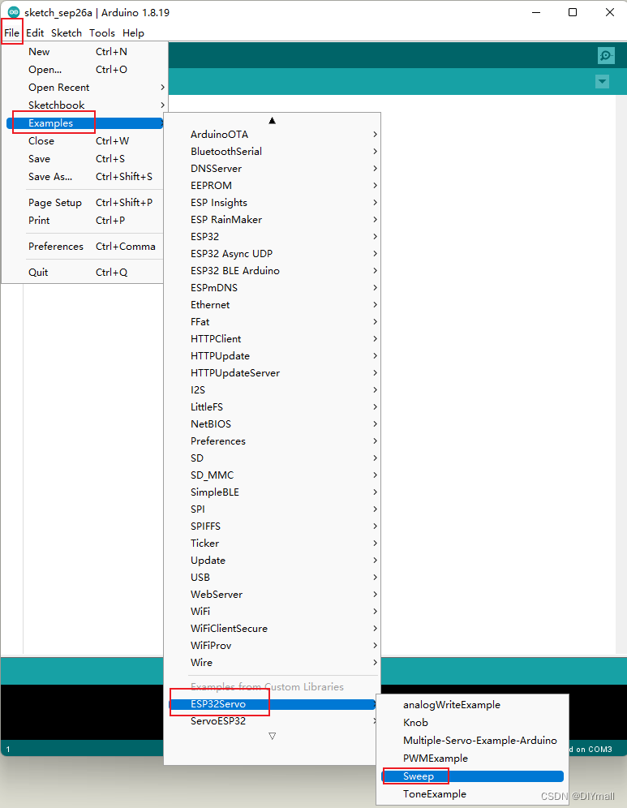Choose Quit from the File menu
Viewport: 627px width, 808px height.
[x=85, y=272]
